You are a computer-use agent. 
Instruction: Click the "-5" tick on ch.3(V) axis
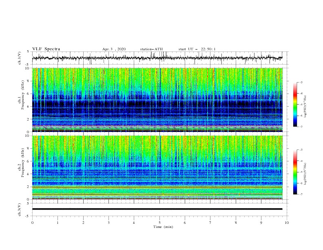tap(27, 216)
